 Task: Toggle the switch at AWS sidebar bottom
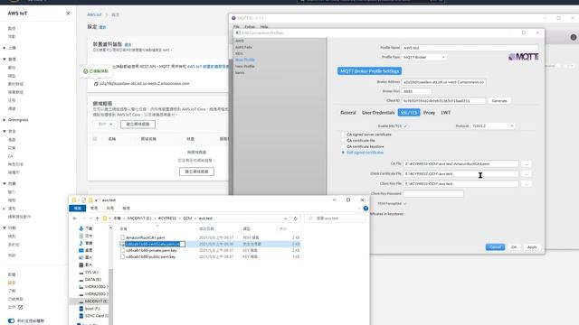pos(12,321)
